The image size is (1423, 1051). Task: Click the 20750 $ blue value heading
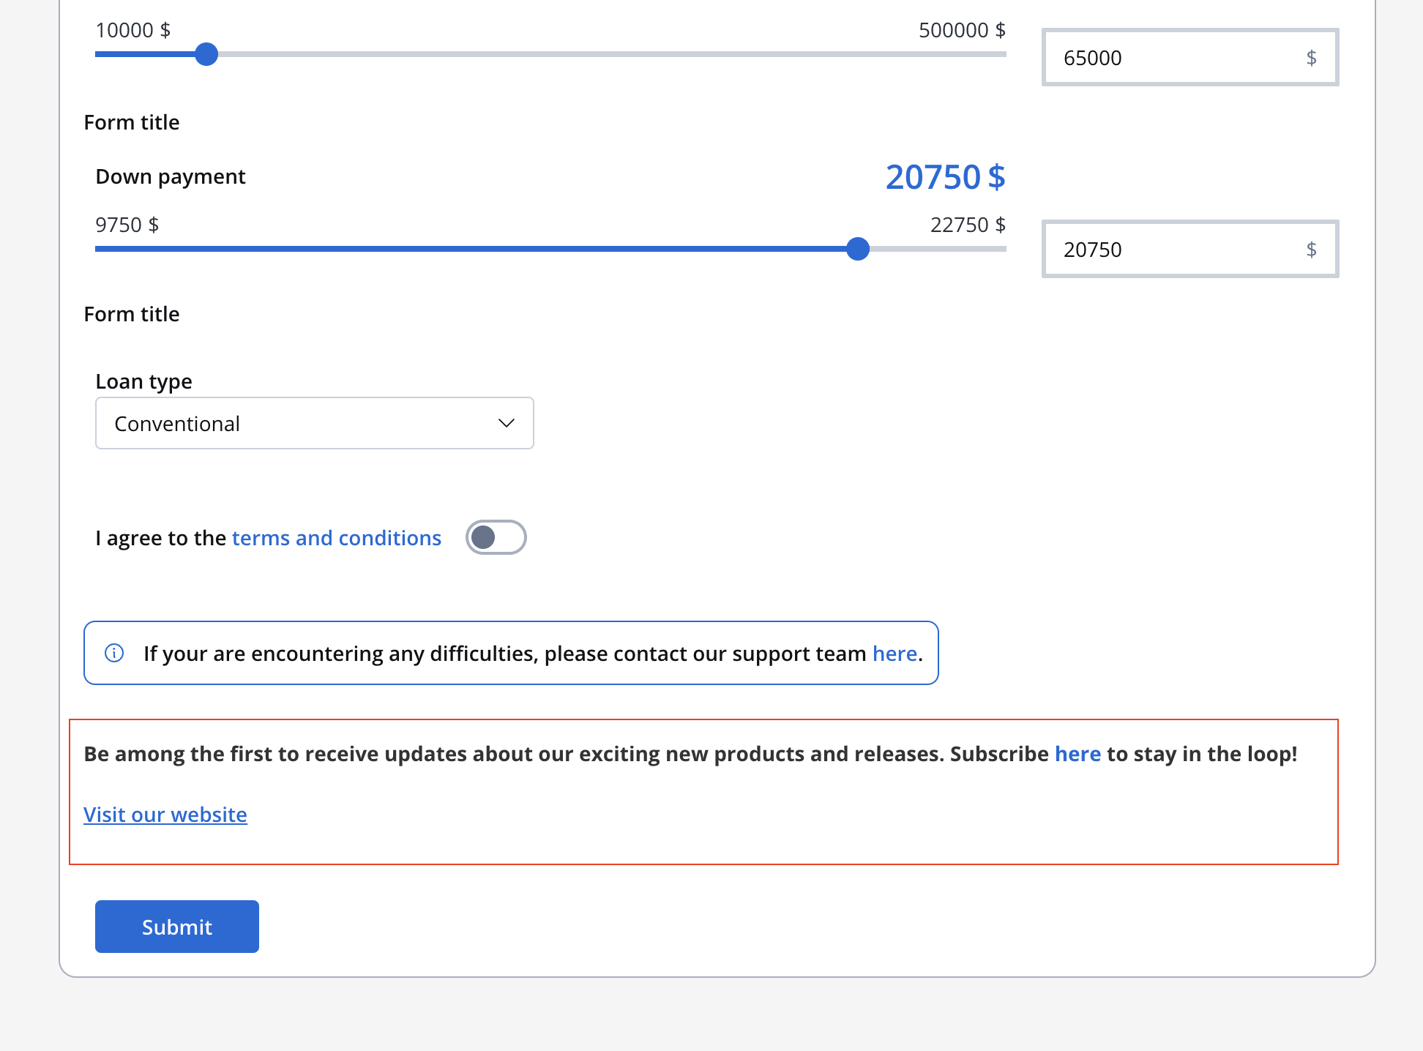click(x=945, y=177)
